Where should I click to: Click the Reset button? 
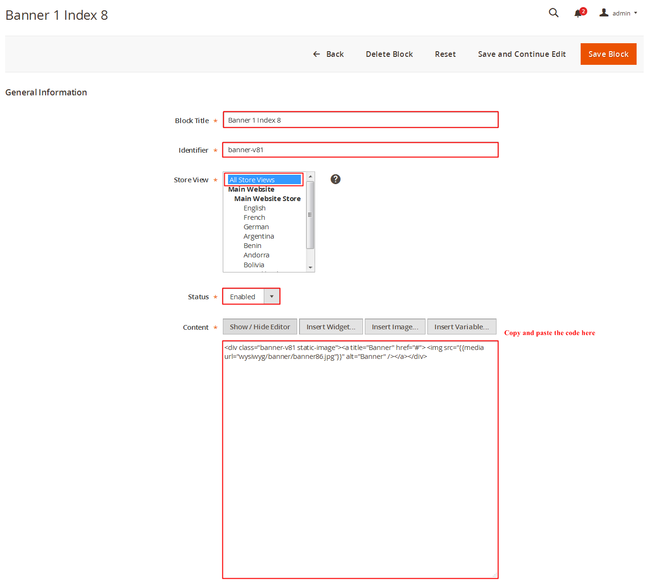point(445,54)
